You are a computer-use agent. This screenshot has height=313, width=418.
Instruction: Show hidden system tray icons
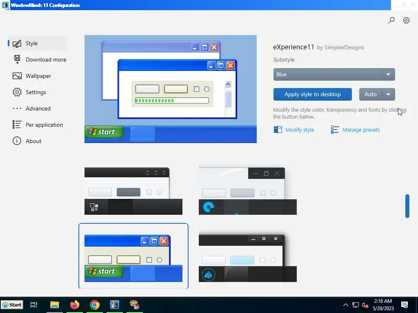coord(345,305)
